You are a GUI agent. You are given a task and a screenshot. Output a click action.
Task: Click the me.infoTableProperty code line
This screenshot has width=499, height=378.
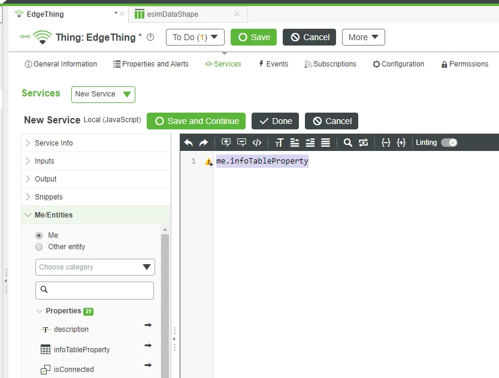(x=262, y=161)
